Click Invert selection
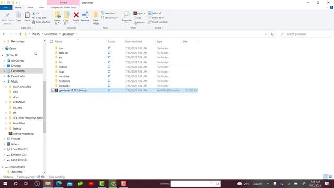 (158, 22)
